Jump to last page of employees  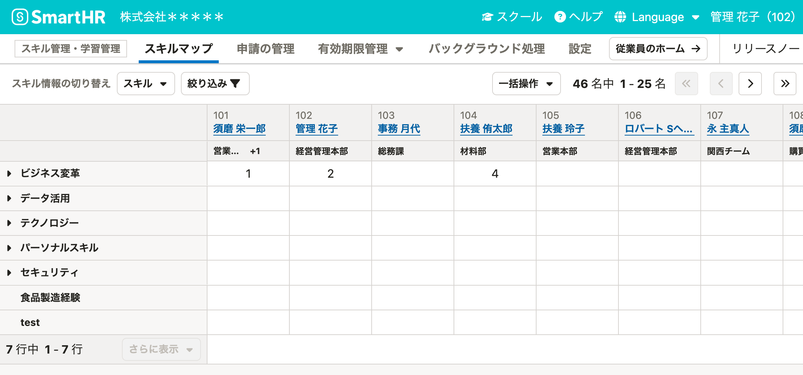[x=785, y=84]
